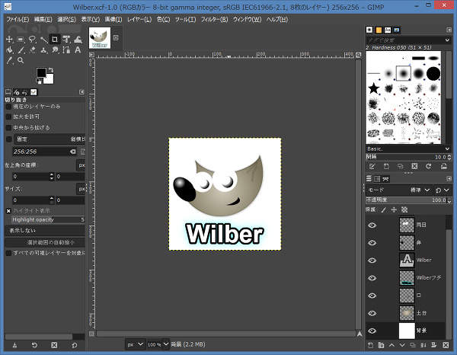Create new layer using bottom-left layers icon
Screen dimensions: 457x355
tap(372, 345)
